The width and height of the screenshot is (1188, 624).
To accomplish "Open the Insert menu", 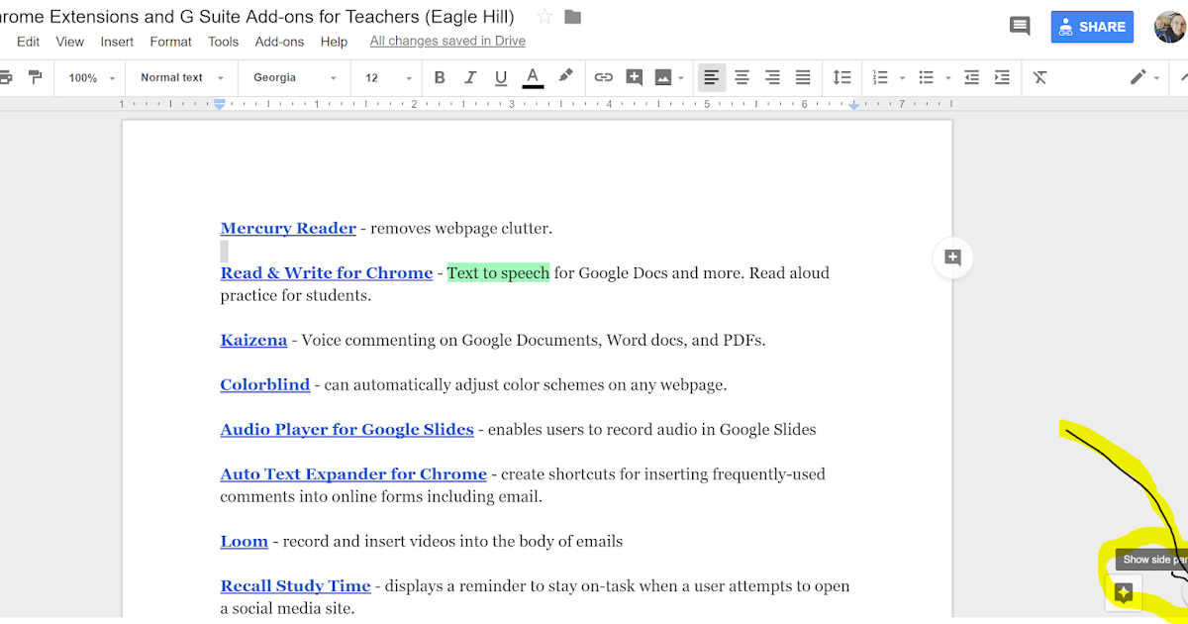I will 117,42.
